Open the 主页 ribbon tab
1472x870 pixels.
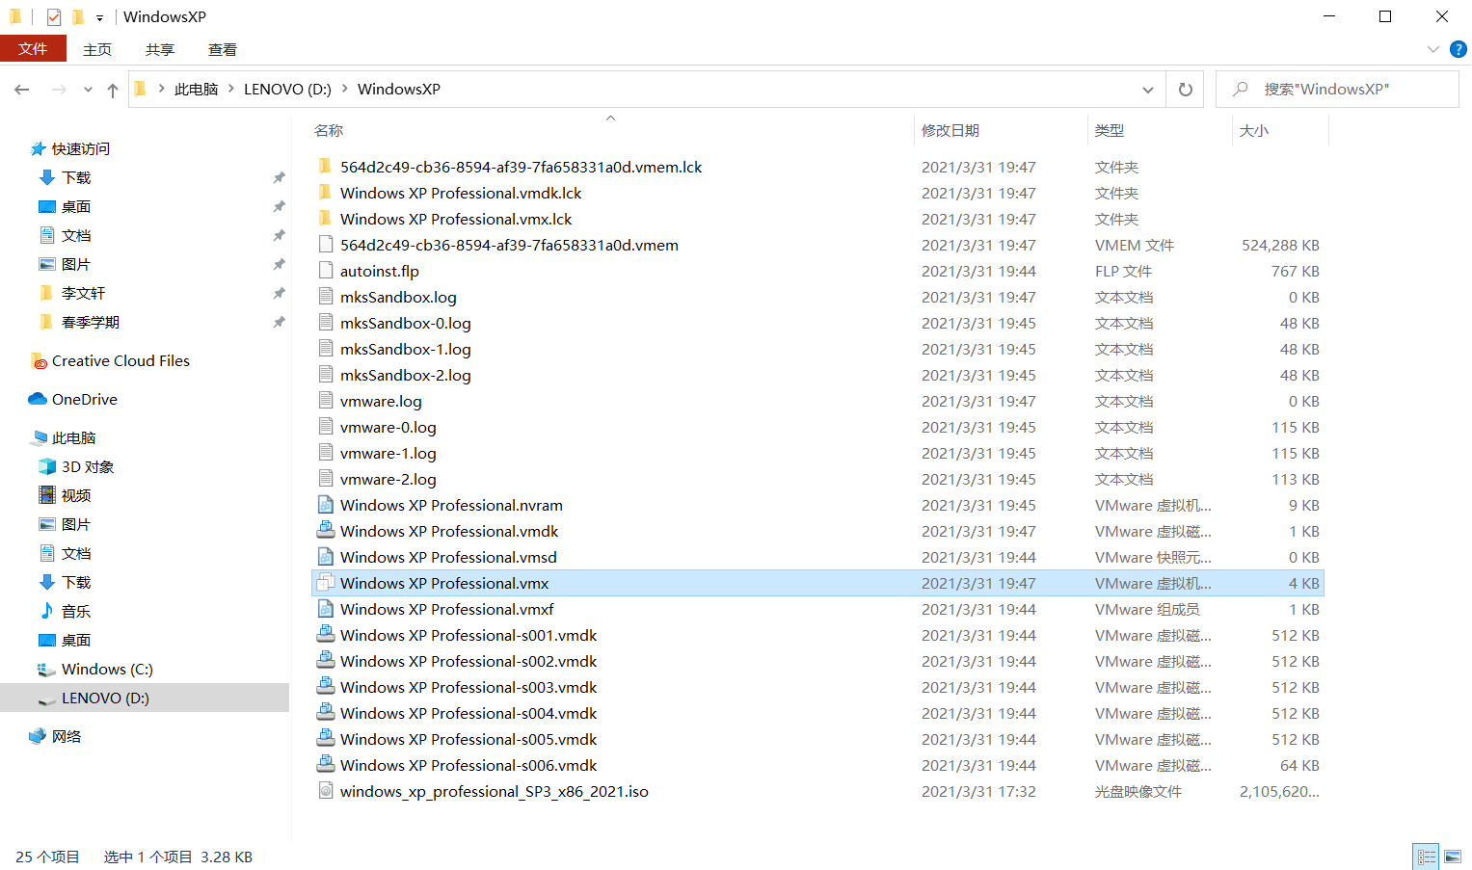[97, 49]
